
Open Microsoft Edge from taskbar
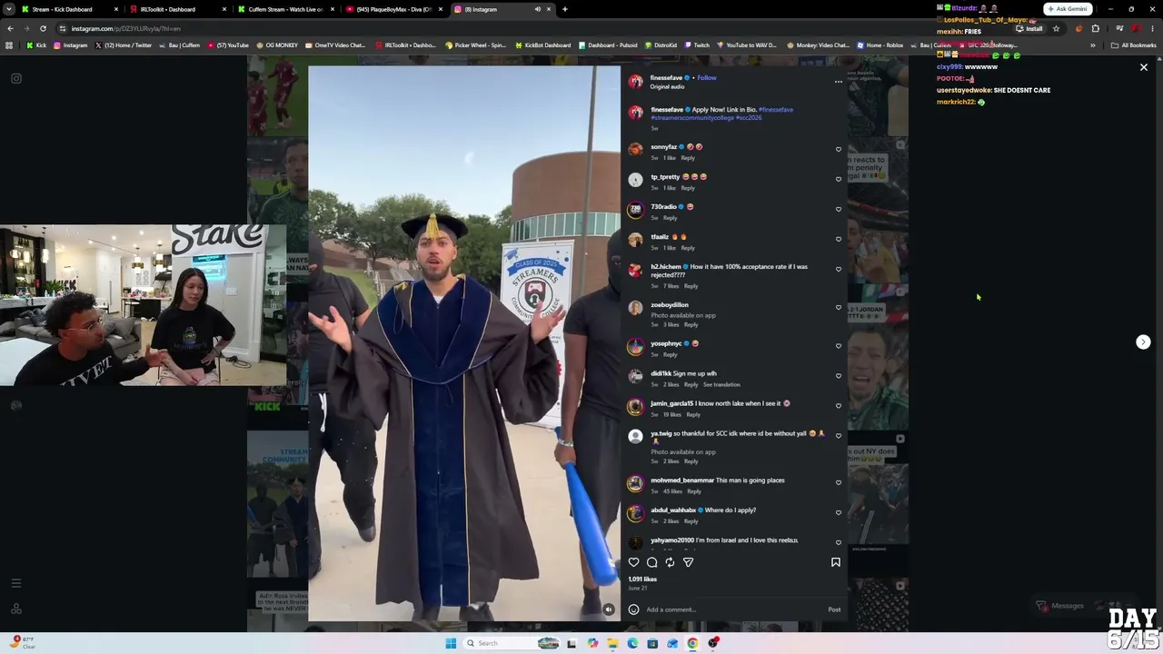[x=632, y=643]
